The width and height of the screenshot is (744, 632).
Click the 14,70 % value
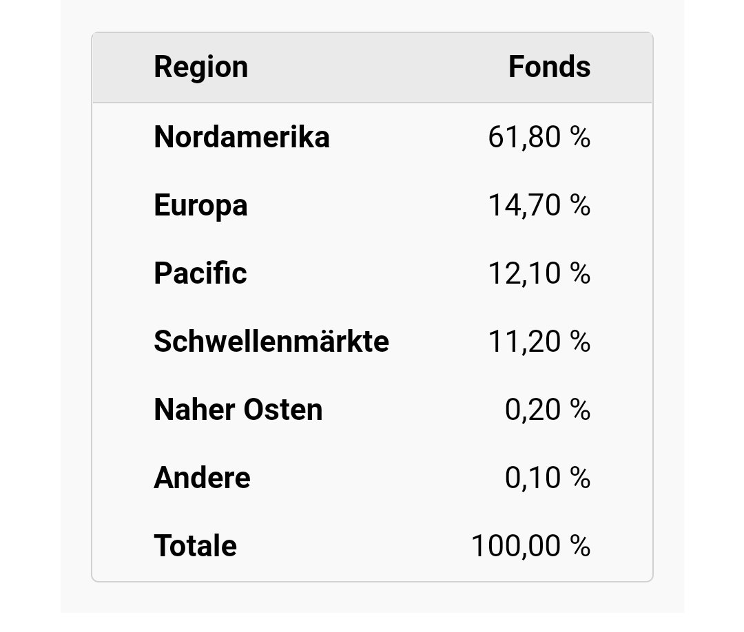pos(539,205)
